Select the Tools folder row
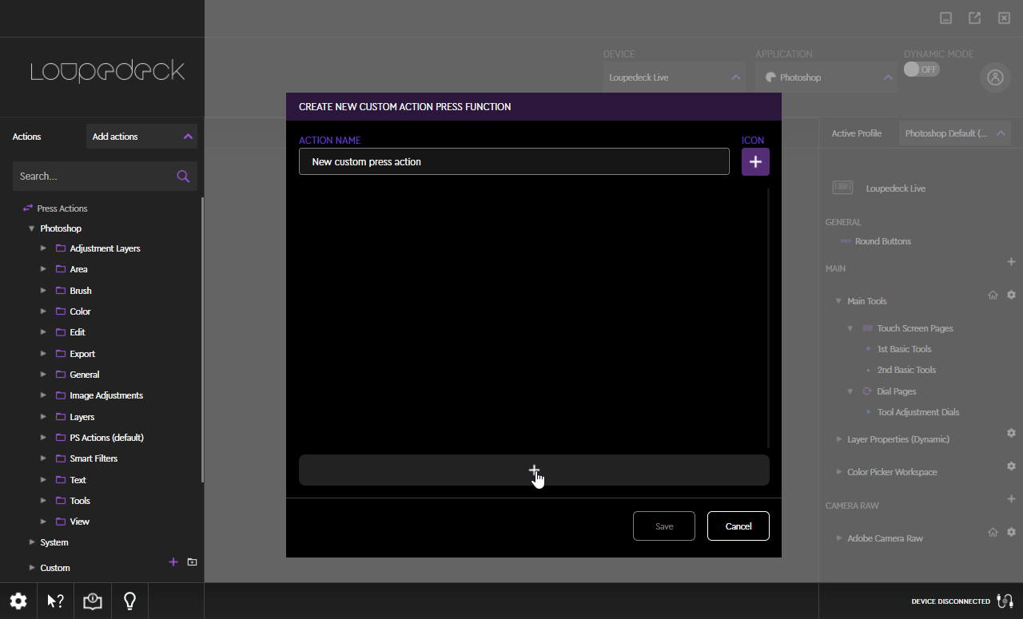The width and height of the screenshot is (1023, 619). (80, 501)
